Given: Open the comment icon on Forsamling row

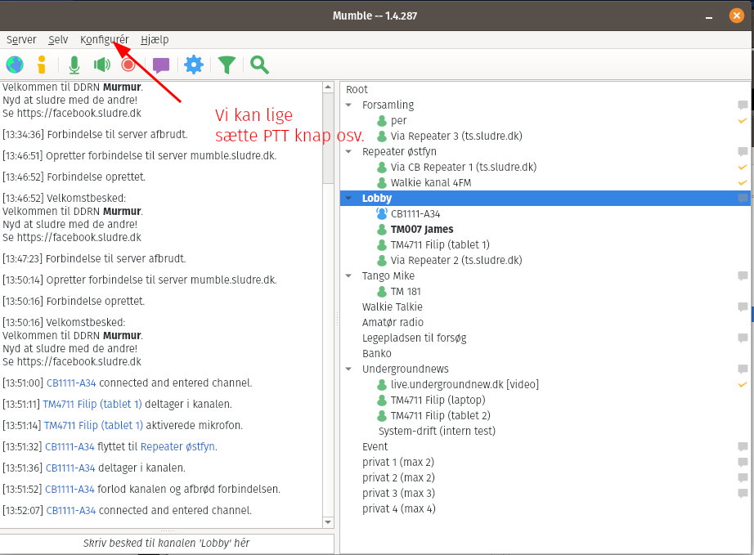Looking at the screenshot, I should [x=743, y=105].
